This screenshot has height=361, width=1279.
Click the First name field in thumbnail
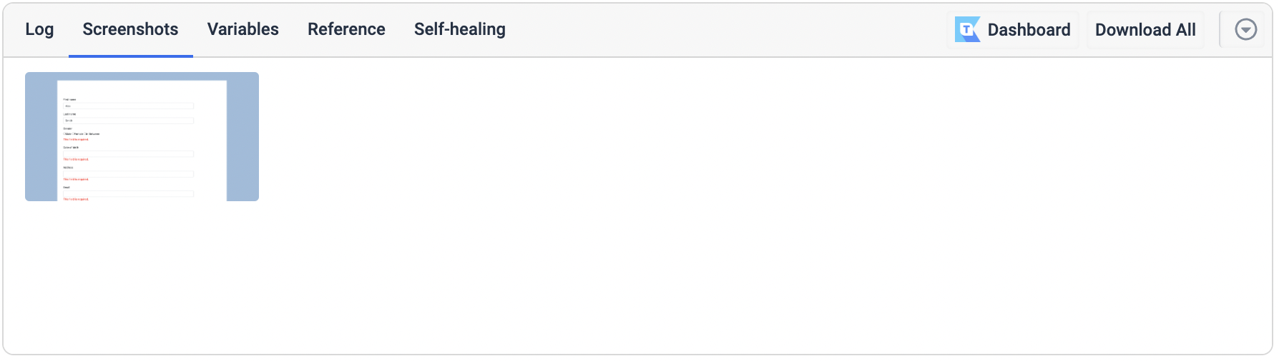(x=129, y=106)
